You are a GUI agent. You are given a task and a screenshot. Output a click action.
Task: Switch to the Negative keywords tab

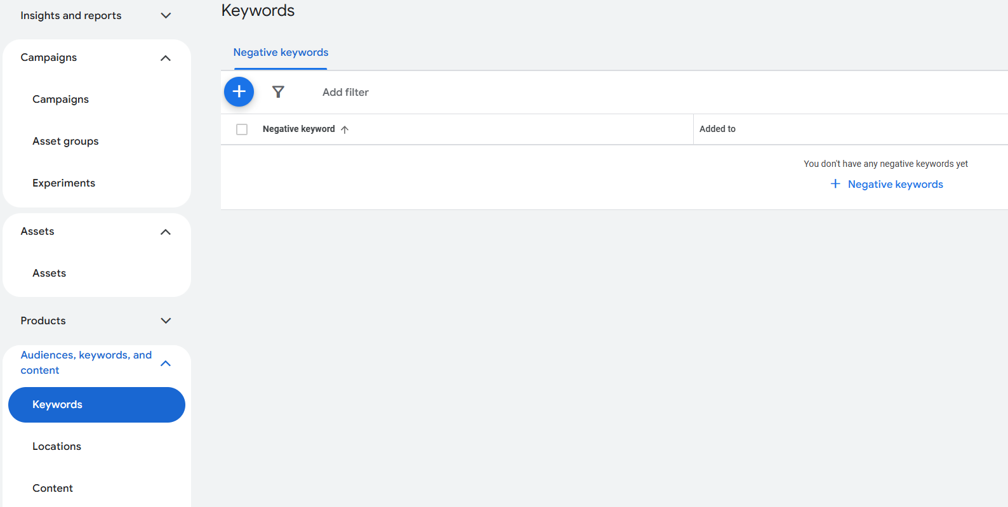tap(281, 53)
